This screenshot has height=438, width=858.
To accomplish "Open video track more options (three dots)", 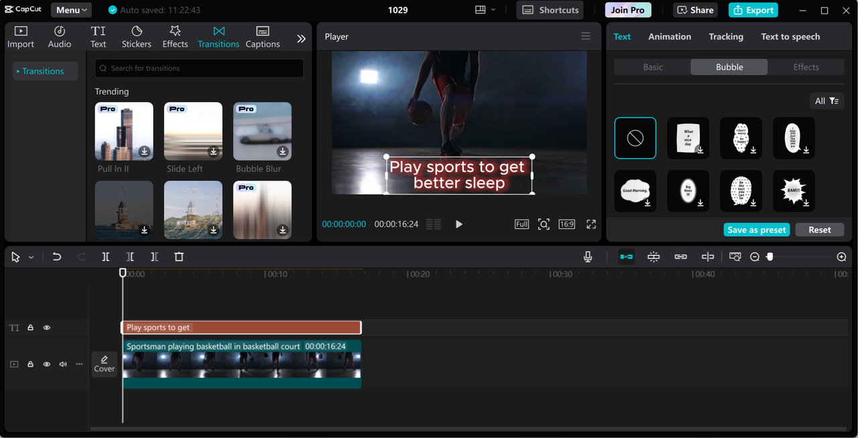I will click(79, 364).
